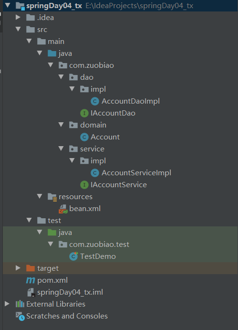
Task: Select the service package label
Action: click(92, 149)
